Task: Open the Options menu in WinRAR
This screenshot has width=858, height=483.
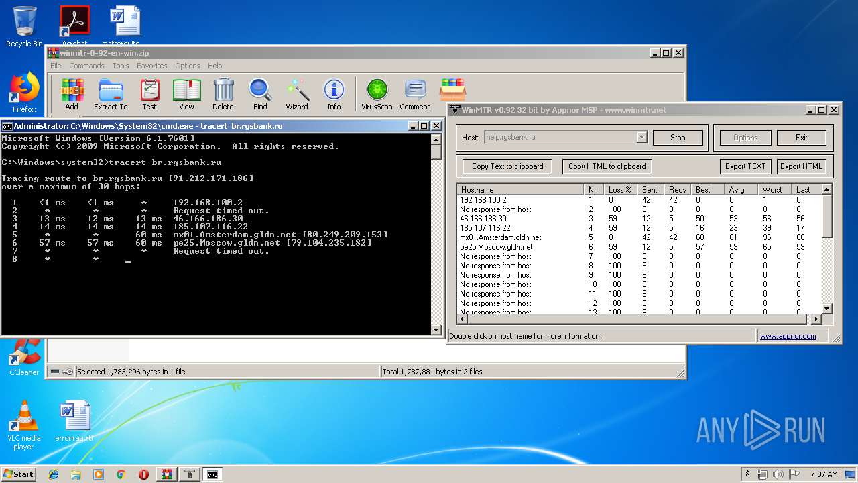Action: 188,66
